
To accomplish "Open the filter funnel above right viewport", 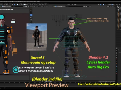I will point(88,6).
